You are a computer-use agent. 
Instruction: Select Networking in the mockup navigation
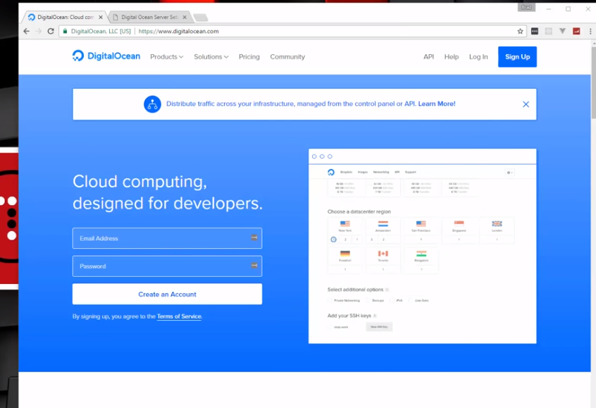pyautogui.click(x=380, y=172)
